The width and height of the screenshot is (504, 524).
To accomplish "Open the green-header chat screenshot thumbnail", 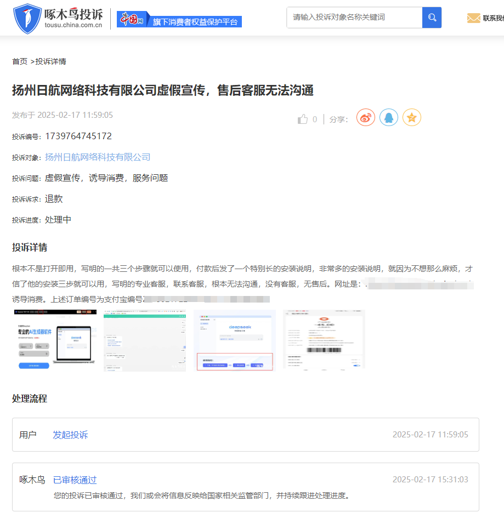I will (x=145, y=340).
